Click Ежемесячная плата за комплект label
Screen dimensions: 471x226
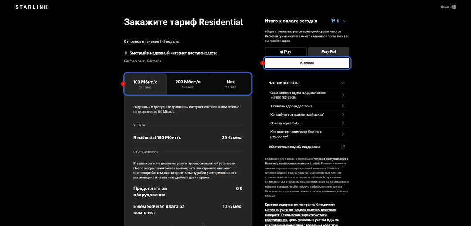pyautogui.click(x=159, y=209)
